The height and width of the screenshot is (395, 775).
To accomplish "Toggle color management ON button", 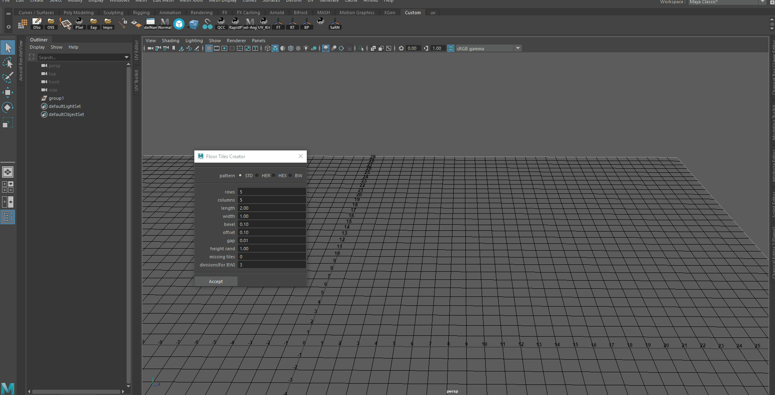I will click(451, 48).
